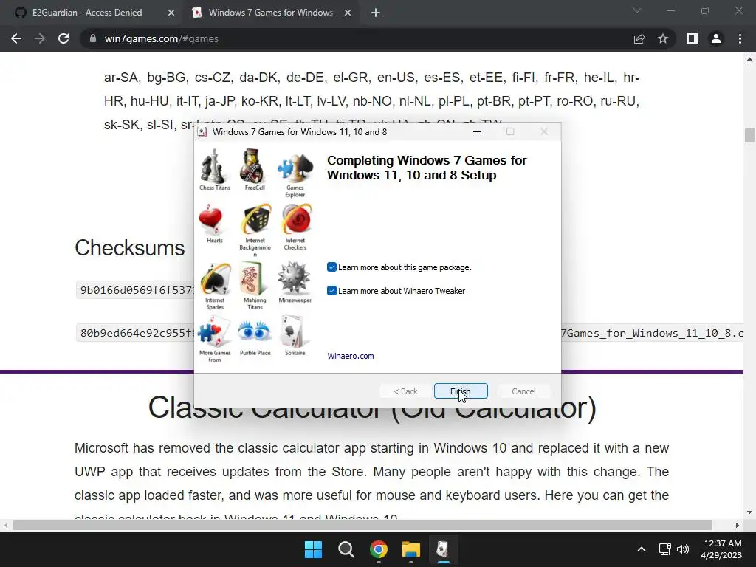Bookmark this page with star icon

[663, 38]
